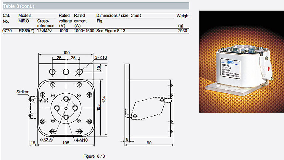Click the 'Cross-reference' column header
The width and height of the screenshot is (284, 160).
(46, 23)
